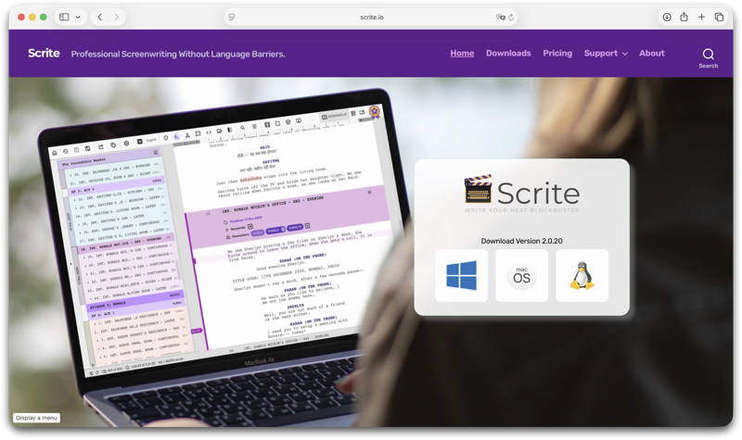This screenshot has height=440, width=742.
Task: Open the About menu link
Action: 652,53
